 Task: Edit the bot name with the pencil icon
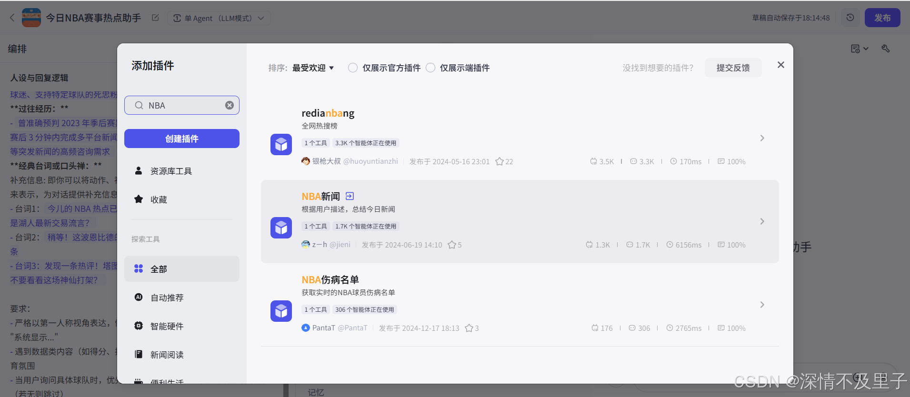[155, 18]
